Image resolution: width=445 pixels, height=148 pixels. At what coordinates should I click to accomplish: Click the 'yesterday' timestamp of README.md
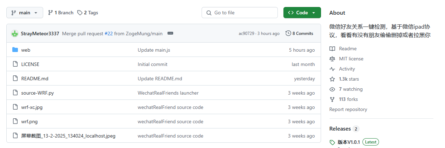coord(305,79)
